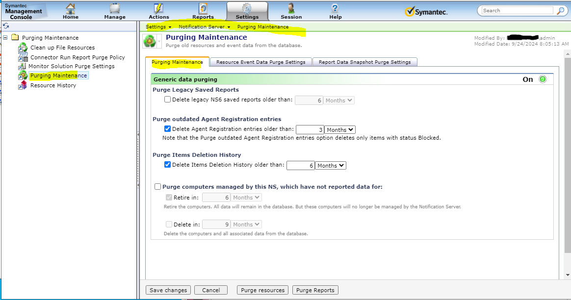Select the Resource History tree icon

tap(23, 85)
